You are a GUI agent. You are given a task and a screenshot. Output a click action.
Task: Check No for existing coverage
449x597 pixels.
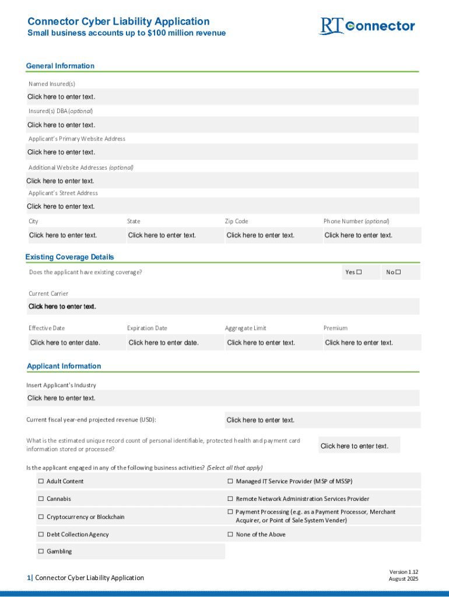399,272
